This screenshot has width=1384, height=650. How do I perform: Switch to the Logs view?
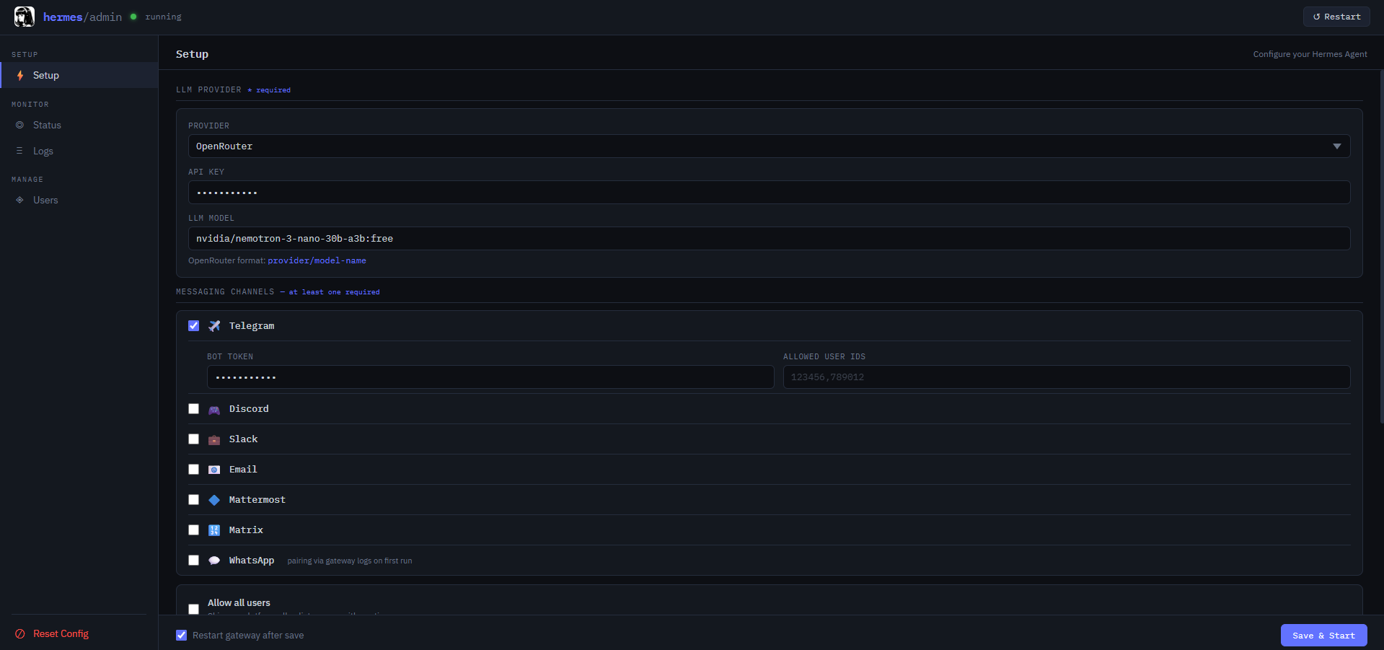pos(43,151)
